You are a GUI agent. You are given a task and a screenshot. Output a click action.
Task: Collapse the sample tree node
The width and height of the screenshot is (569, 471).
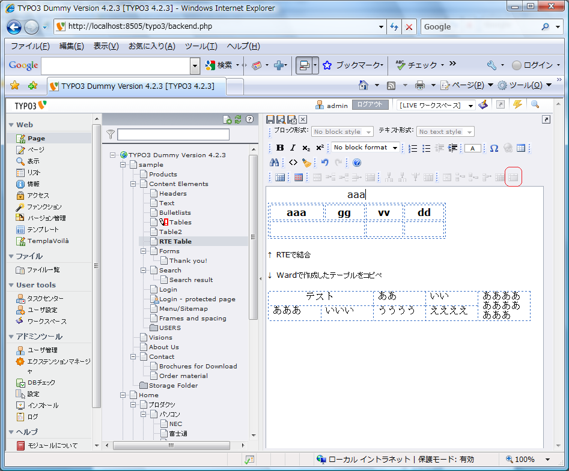click(x=123, y=165)
